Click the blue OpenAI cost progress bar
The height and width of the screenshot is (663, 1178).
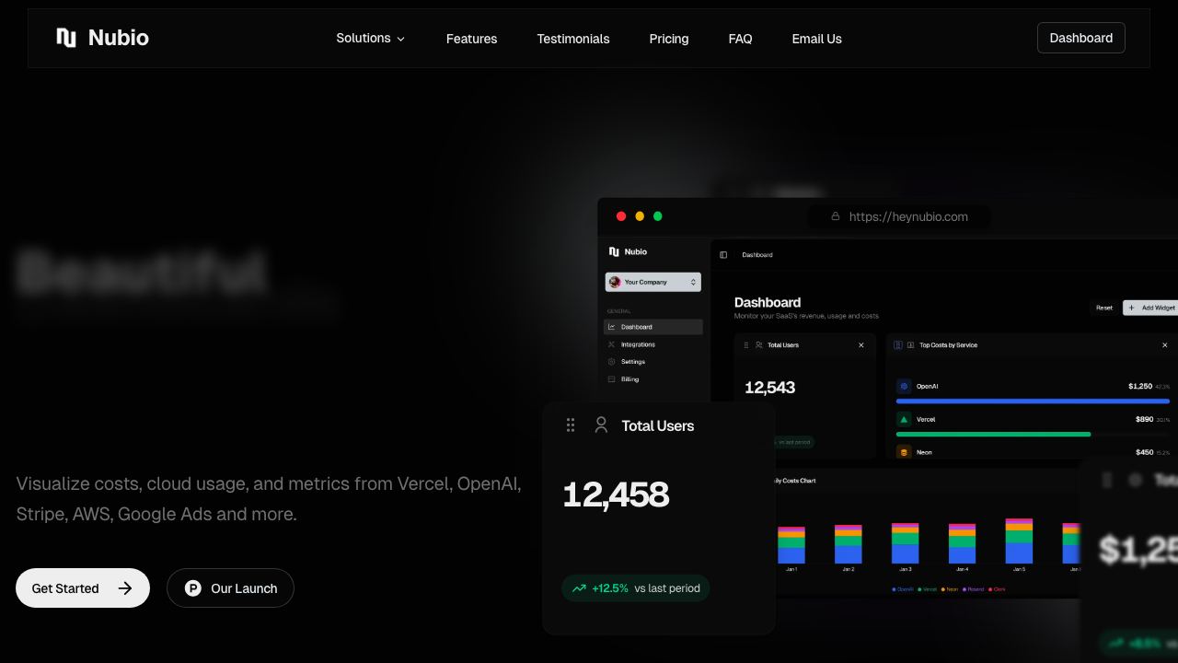click(x=1033, y=401)
